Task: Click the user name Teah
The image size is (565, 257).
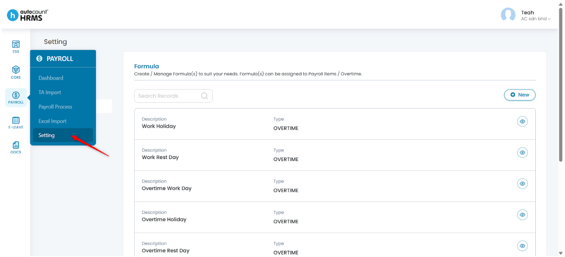Action: pos(528,13)
